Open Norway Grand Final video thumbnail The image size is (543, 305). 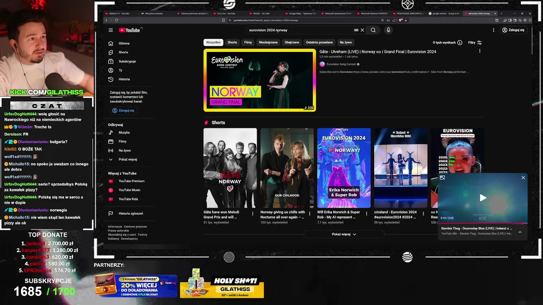point(260,80)
